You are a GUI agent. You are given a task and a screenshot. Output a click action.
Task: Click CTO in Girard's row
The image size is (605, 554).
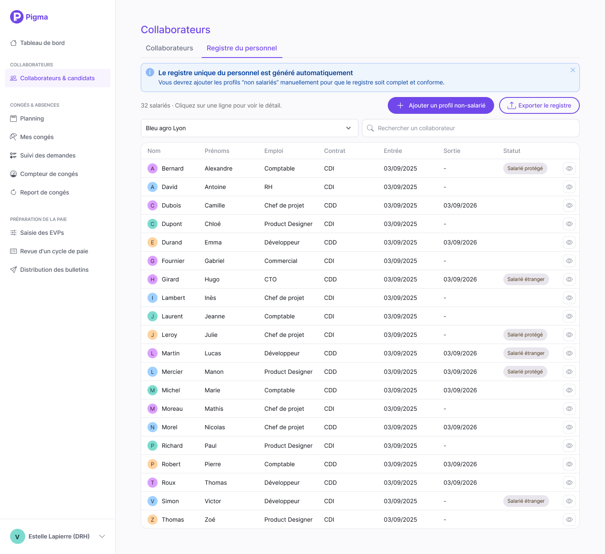pos(271,279)
